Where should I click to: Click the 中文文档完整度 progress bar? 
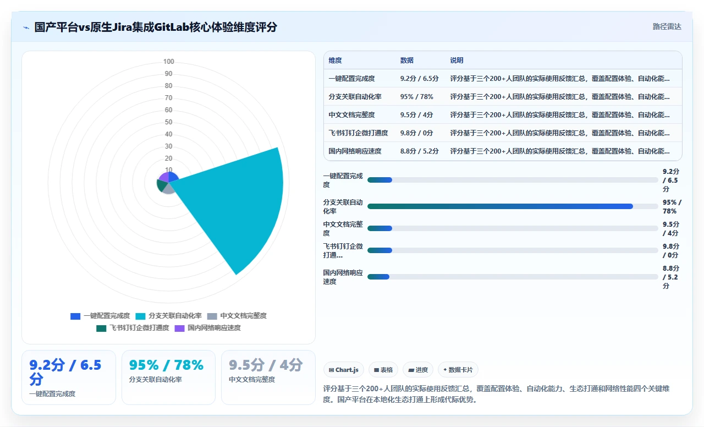(x=513, y=228)
